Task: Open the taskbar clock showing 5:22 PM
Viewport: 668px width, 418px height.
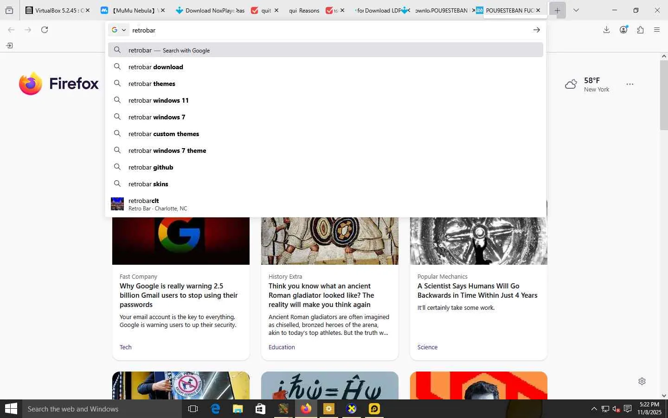Action: click(x=649, y=409)
